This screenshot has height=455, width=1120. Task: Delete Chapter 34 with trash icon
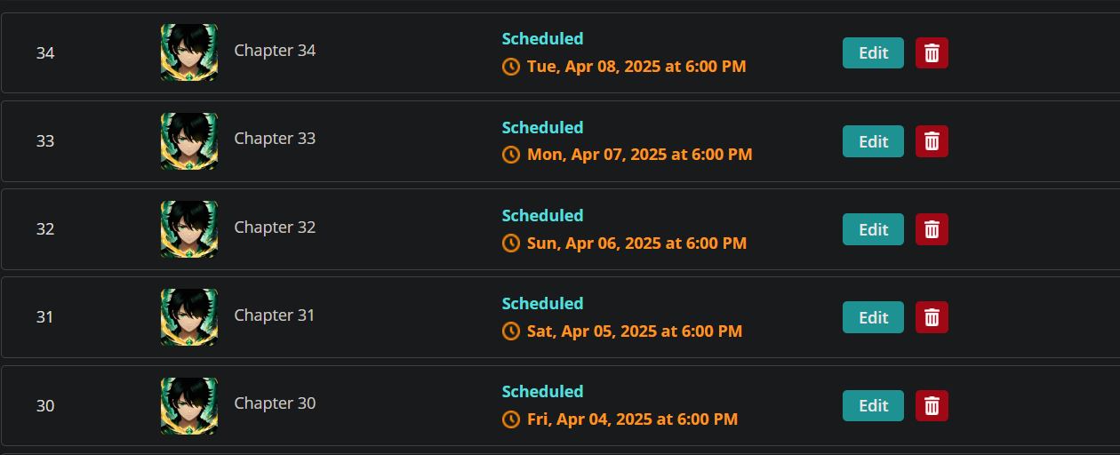tap(932, 53)
